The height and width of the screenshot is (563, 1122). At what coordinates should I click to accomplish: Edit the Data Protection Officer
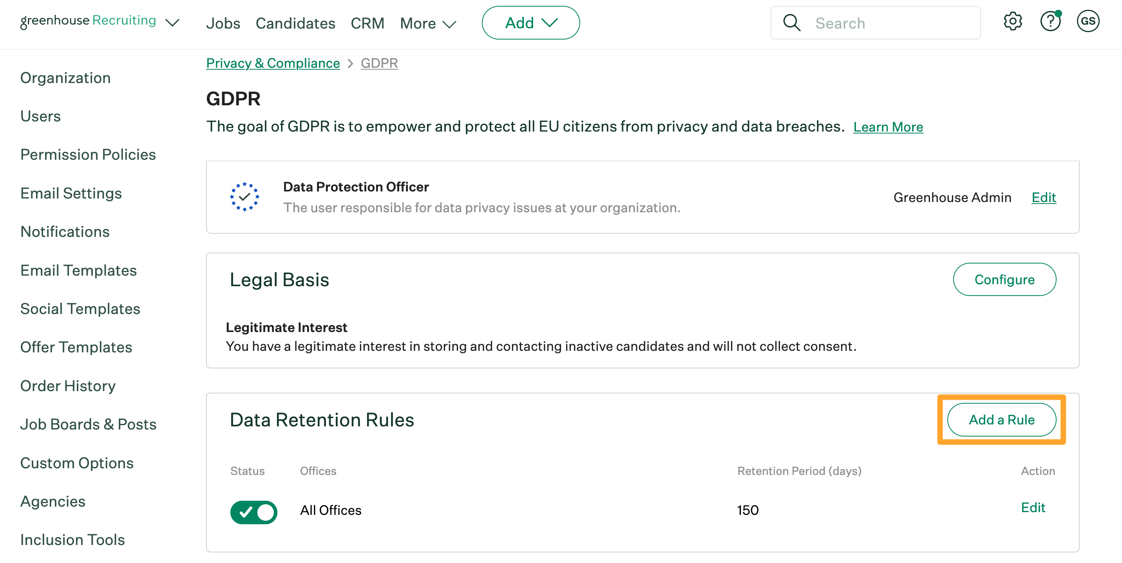(x=1043, y=197)
